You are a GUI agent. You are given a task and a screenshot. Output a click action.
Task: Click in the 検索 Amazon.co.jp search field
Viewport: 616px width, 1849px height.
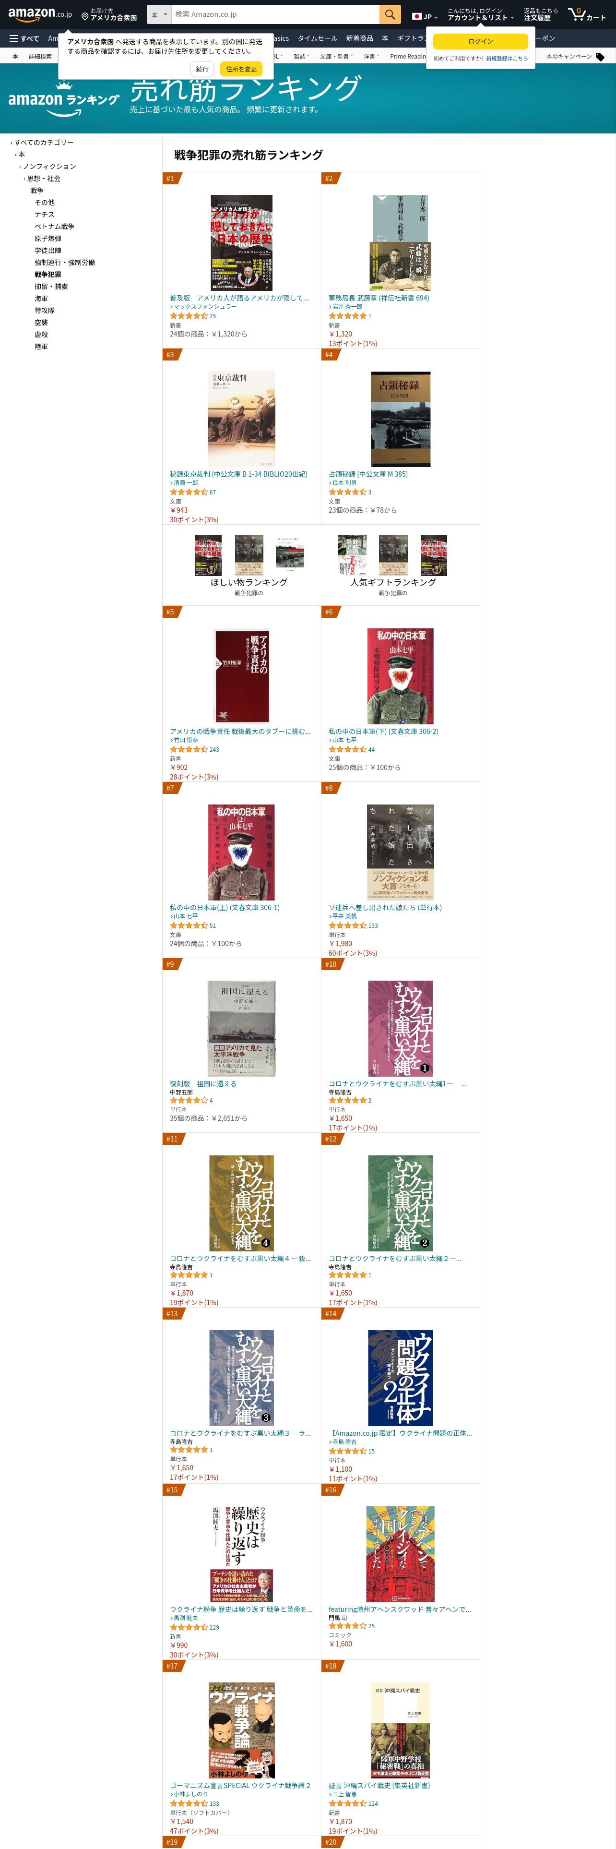275,14
